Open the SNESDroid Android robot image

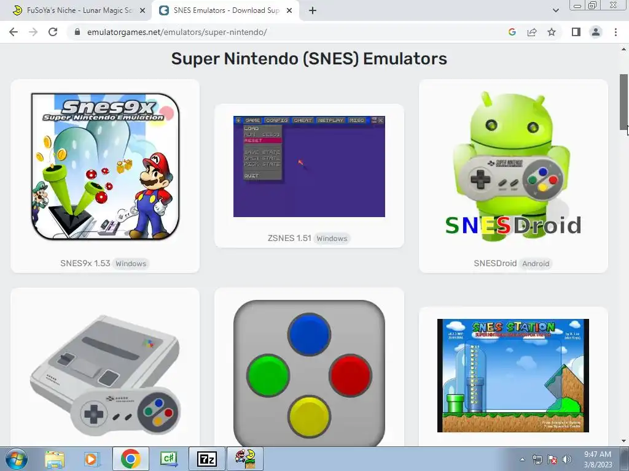513,167
